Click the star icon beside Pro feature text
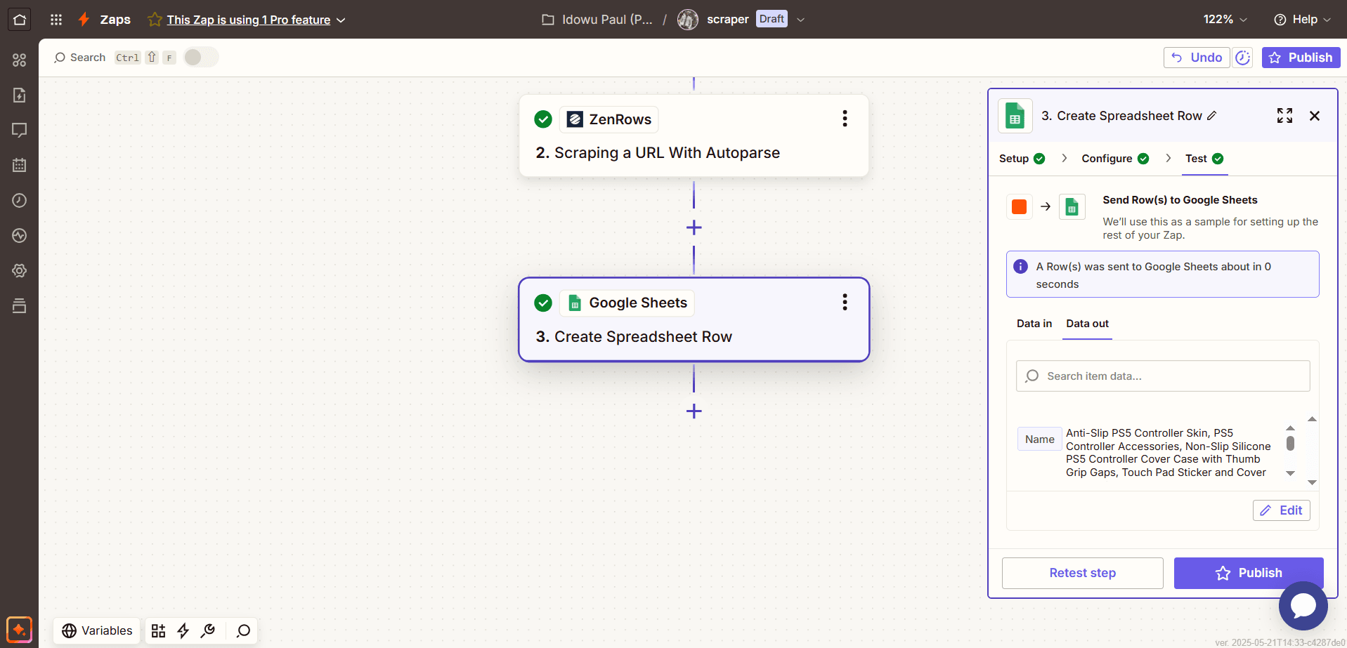This screenshot has height=648, width=1347. tap(155, 20)
